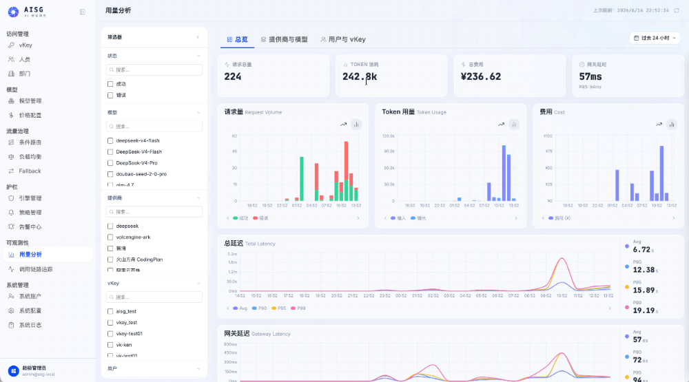689x382 pixels.
Task: Toggle the Avg legend series in Total Latency
Action: [240, 308]
